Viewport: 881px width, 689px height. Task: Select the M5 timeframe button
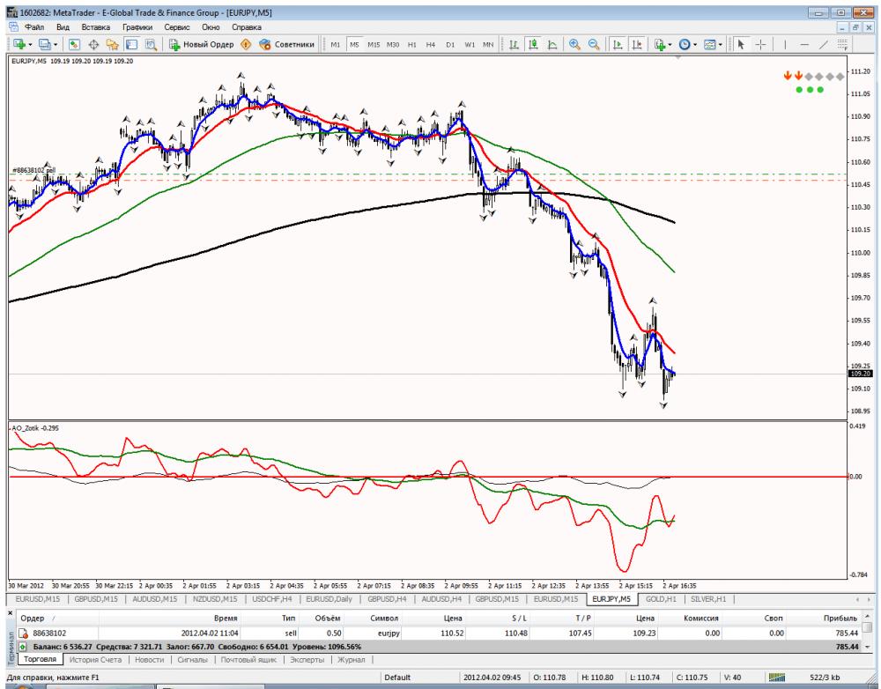[x=354, y=44]
